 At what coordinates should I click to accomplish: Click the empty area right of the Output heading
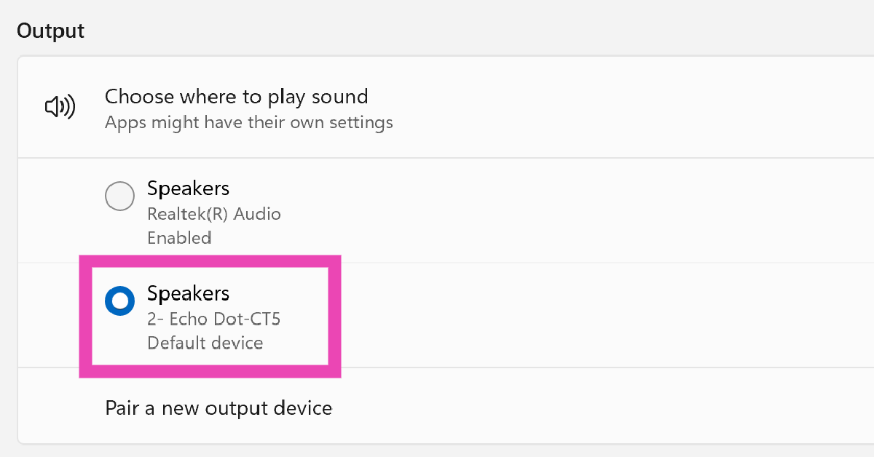click(437, 31)
